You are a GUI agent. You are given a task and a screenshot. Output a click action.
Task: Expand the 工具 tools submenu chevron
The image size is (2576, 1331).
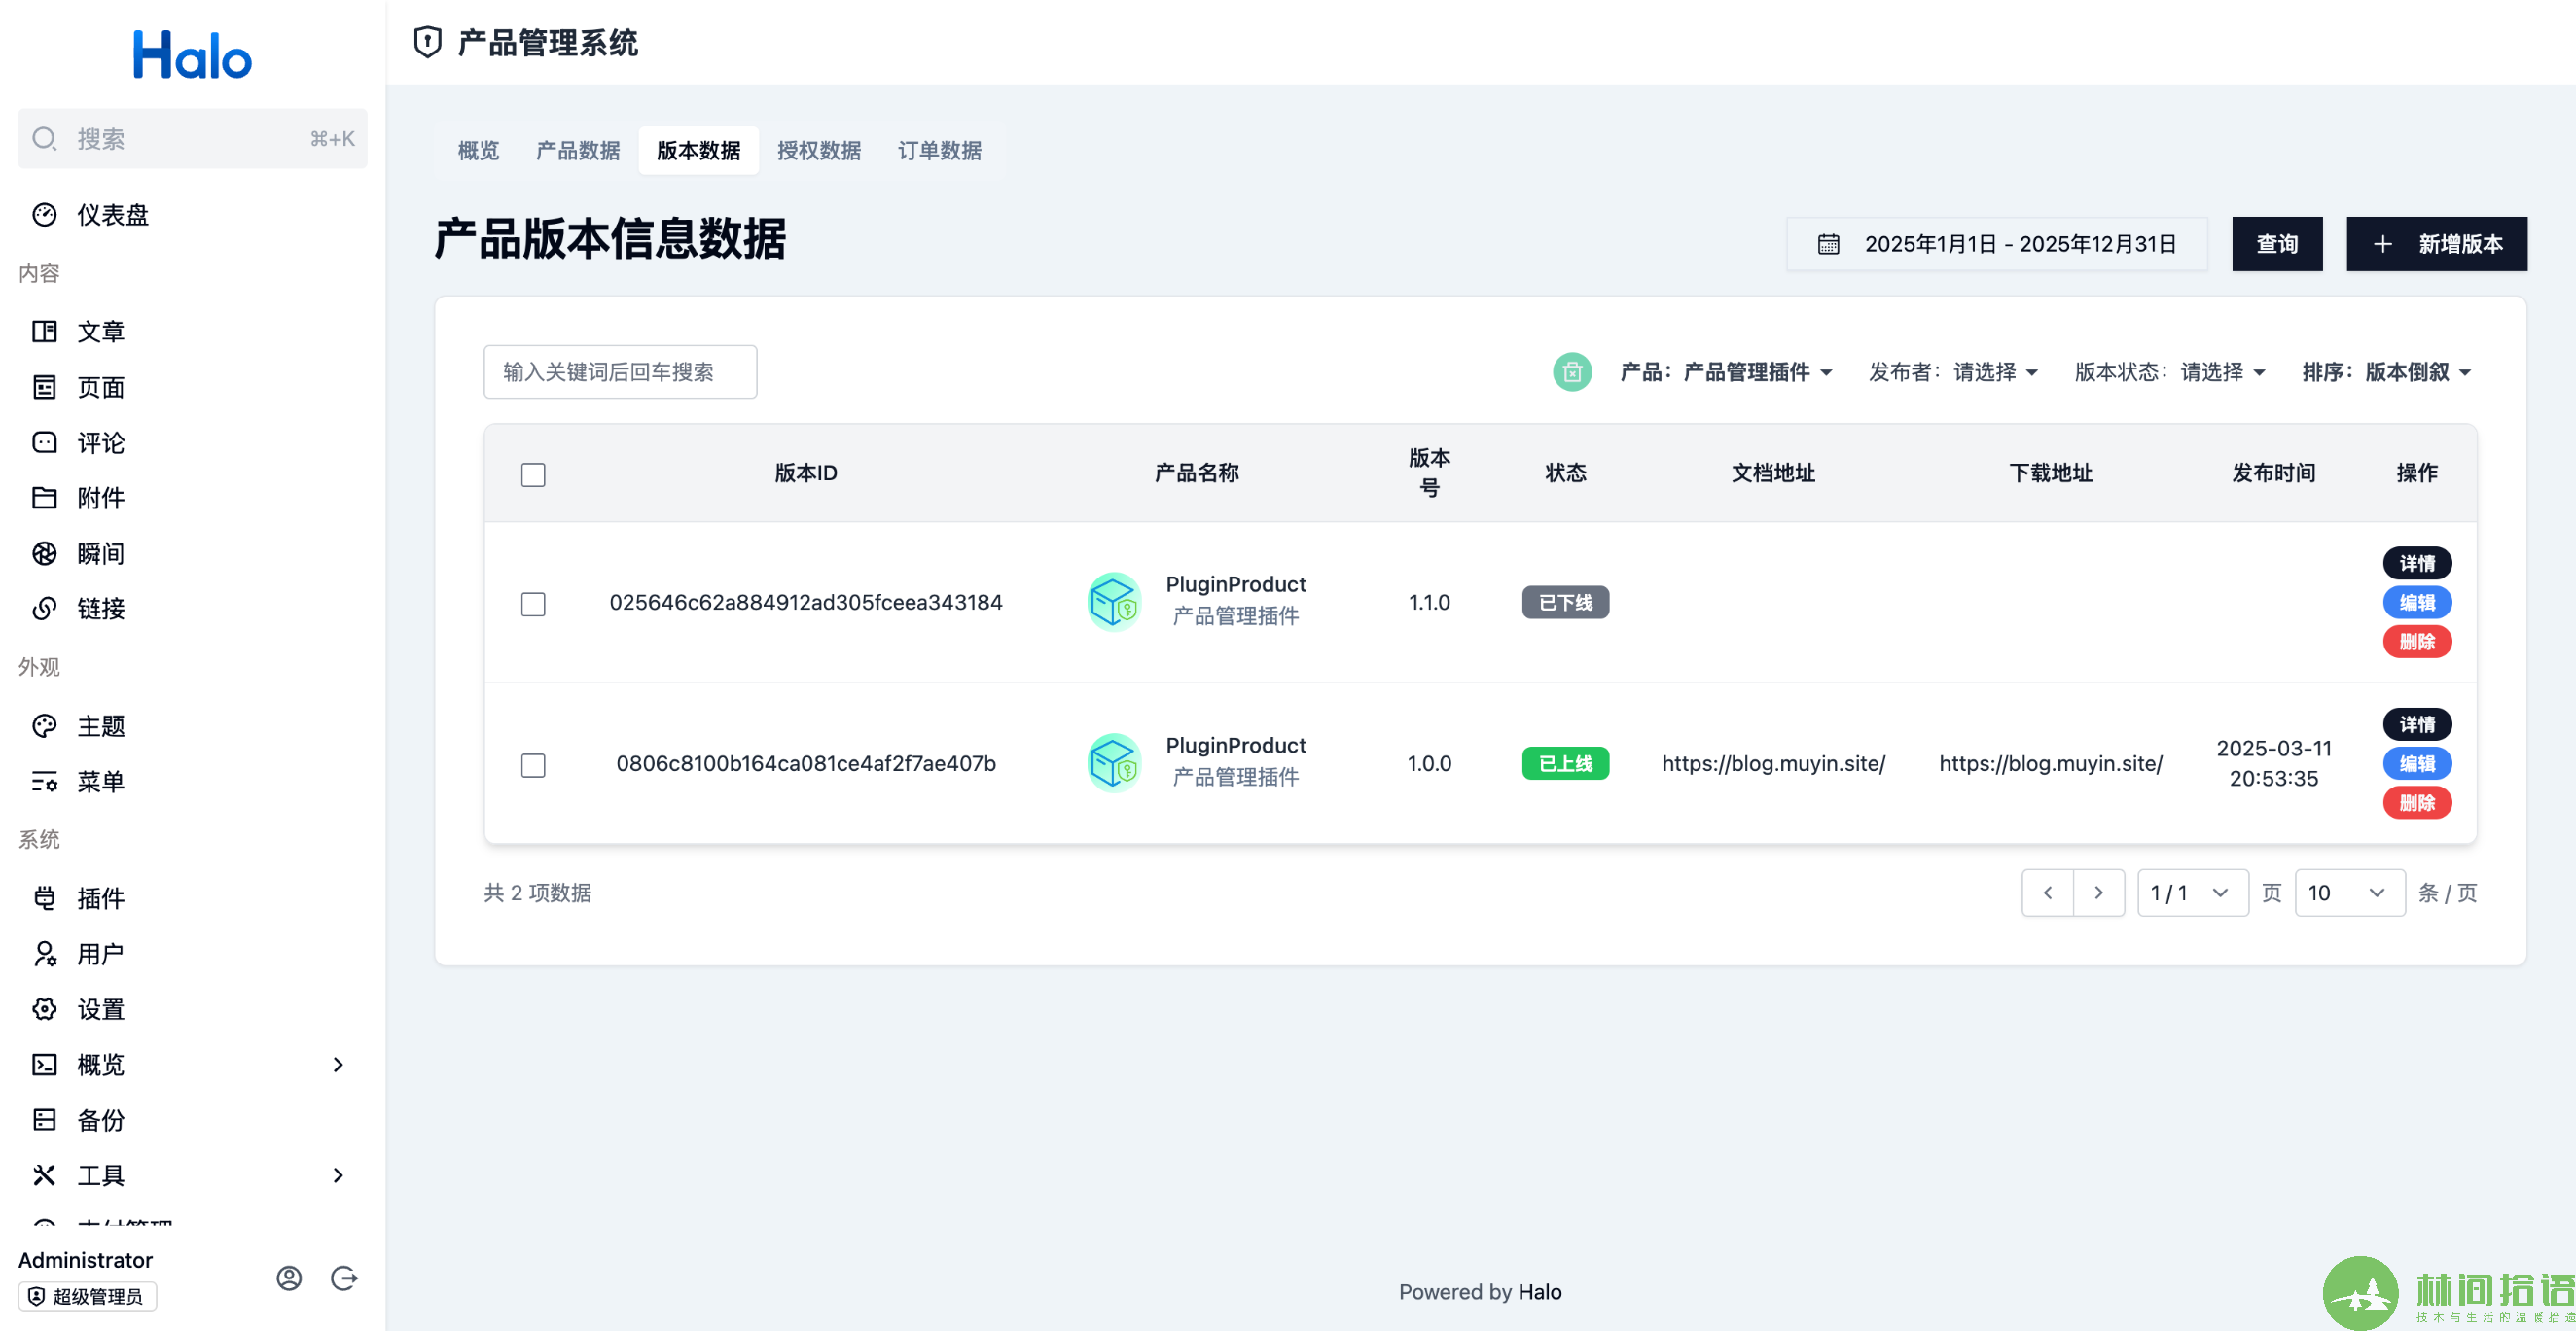(x=338, y=1175)
